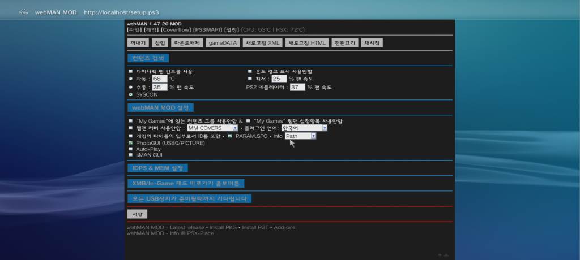Turn on the sMAN GUI checkbox

pyautogui.click(x=130, y=155)
